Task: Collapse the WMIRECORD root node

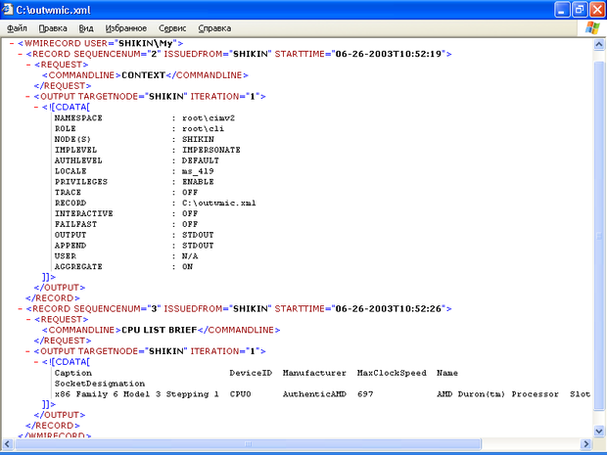Action: pos(11,44)
